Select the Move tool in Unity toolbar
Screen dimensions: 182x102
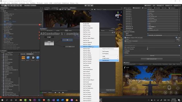(5, 6)
